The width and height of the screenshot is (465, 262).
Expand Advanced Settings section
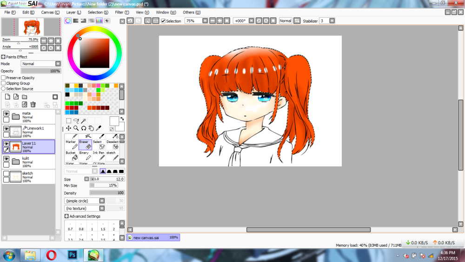(66, 216)
